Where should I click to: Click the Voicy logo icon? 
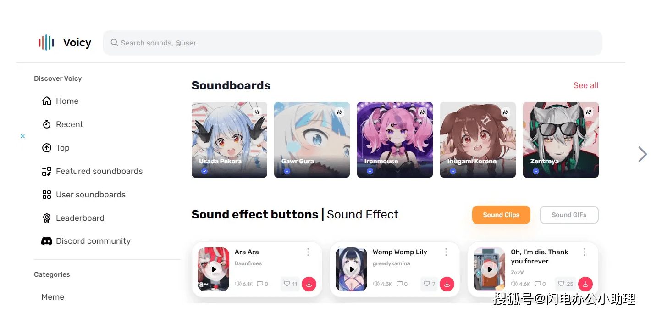(46, 43)
